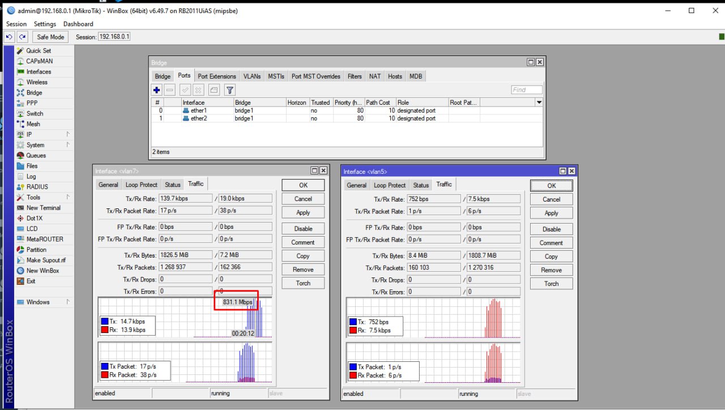Open the Port MST Overrides tab
The image size is (725, 410).
pos(316,76)
